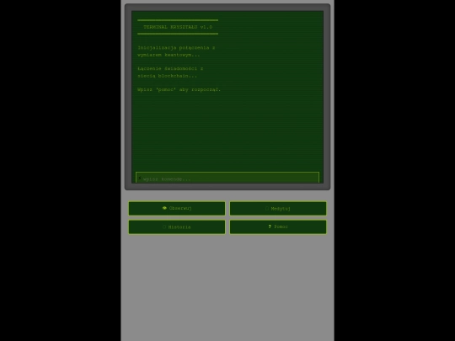Click the 'siecią blockchain...' line

167,76
